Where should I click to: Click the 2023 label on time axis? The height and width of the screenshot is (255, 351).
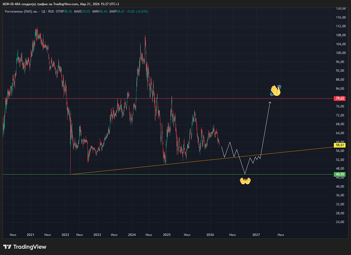click(97, 235)
